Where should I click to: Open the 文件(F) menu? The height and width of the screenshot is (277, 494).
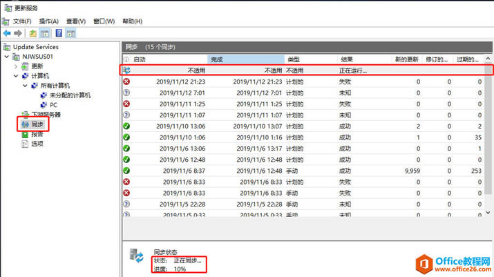click(22, 21)
